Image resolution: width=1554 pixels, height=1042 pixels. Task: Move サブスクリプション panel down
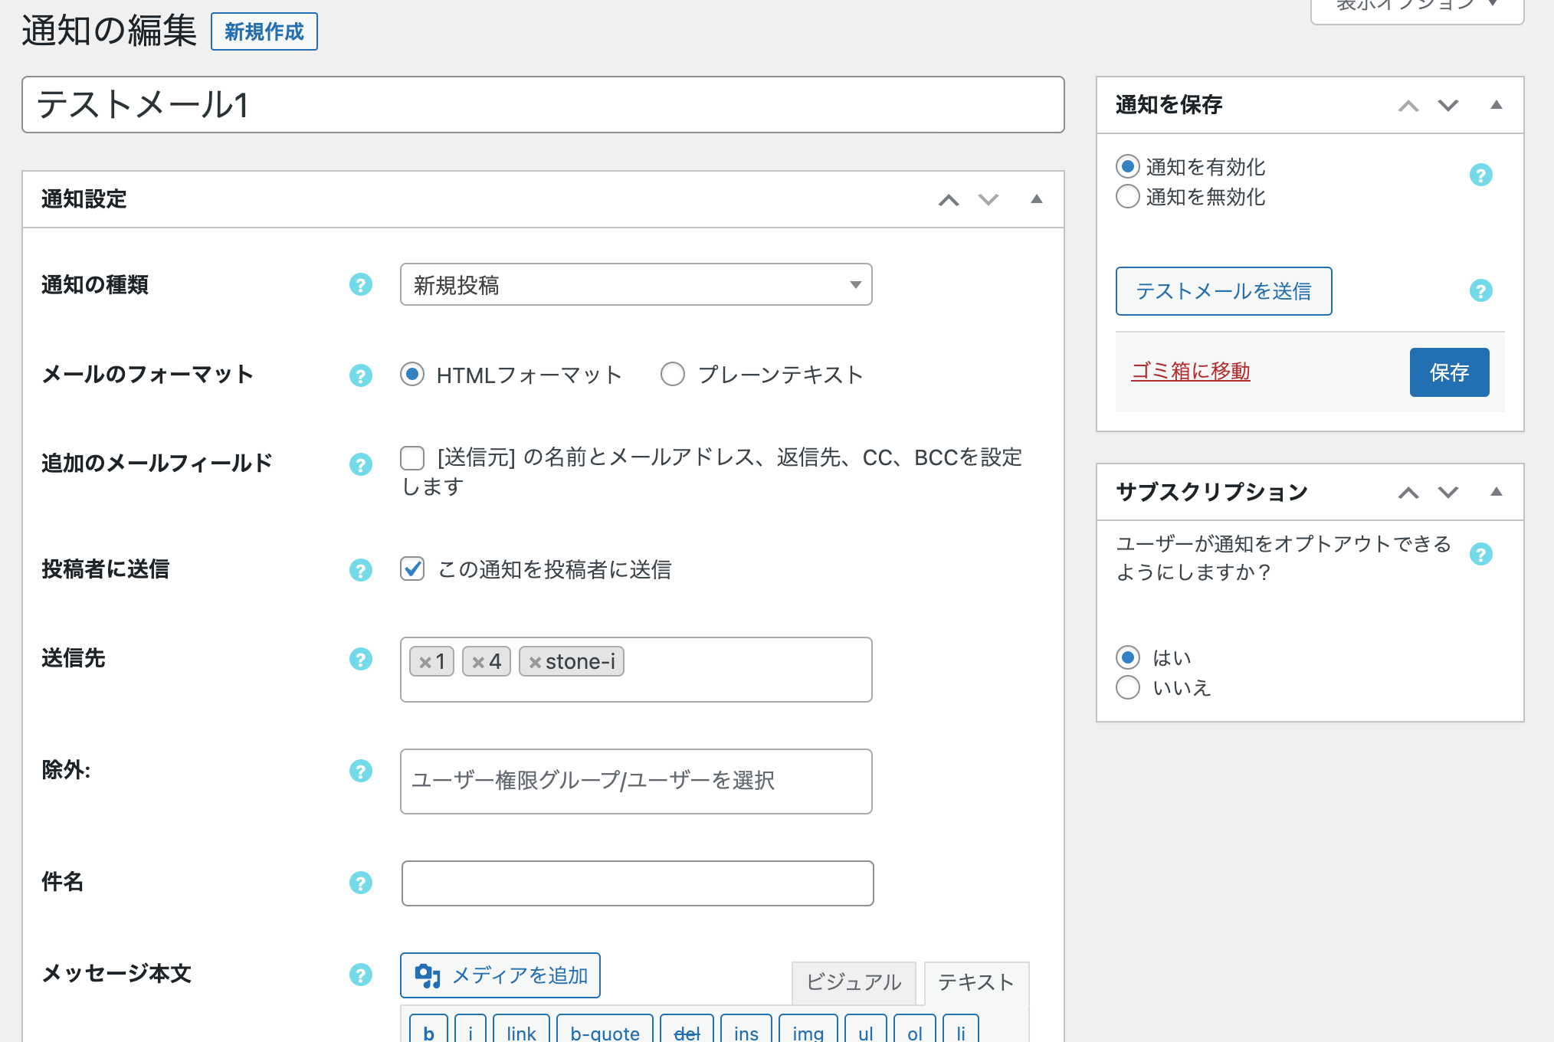point(1448,493)
